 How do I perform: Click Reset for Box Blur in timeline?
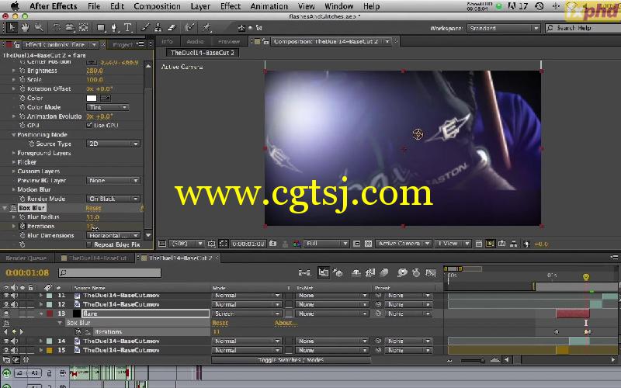pyautogui.click(x=220, y=323)
